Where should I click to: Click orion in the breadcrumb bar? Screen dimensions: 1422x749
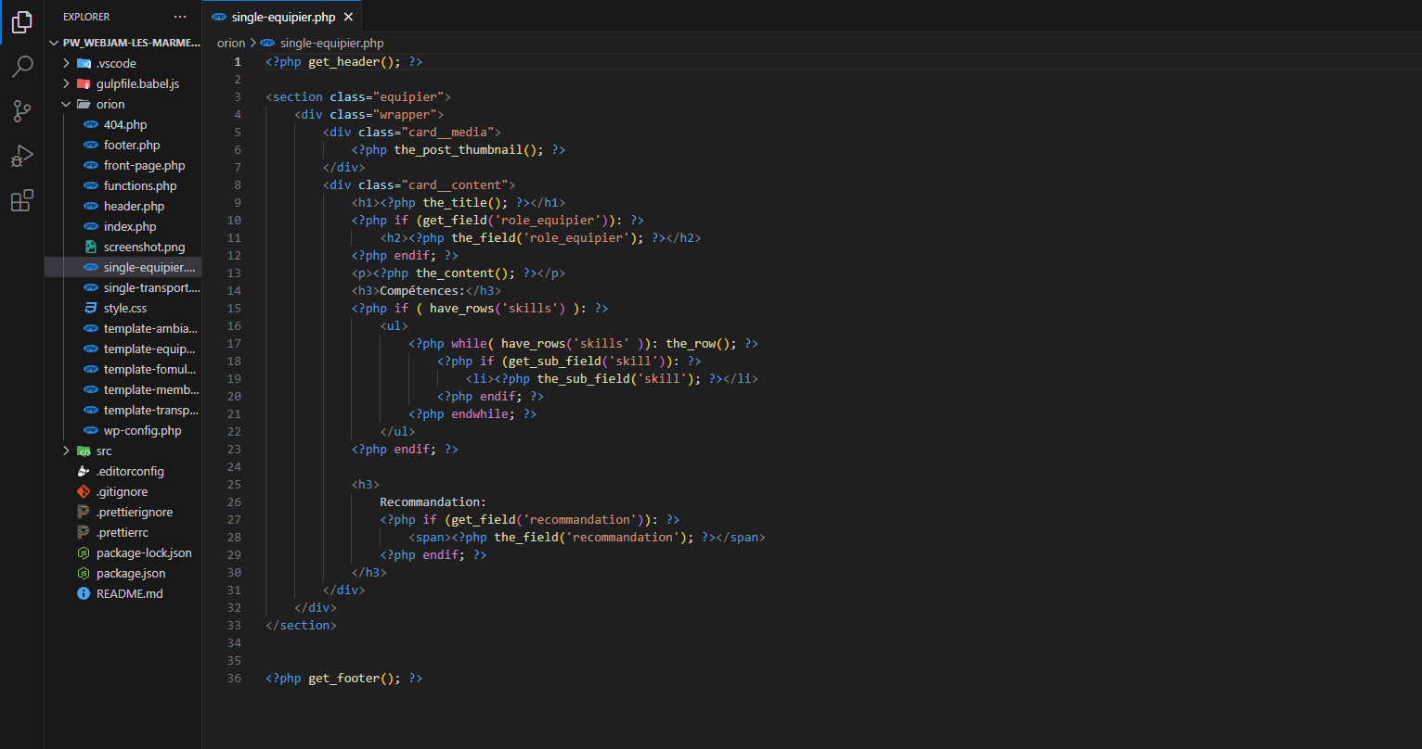(x=230, y=43)
